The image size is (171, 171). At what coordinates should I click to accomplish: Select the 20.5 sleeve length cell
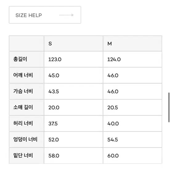(132, 107)
